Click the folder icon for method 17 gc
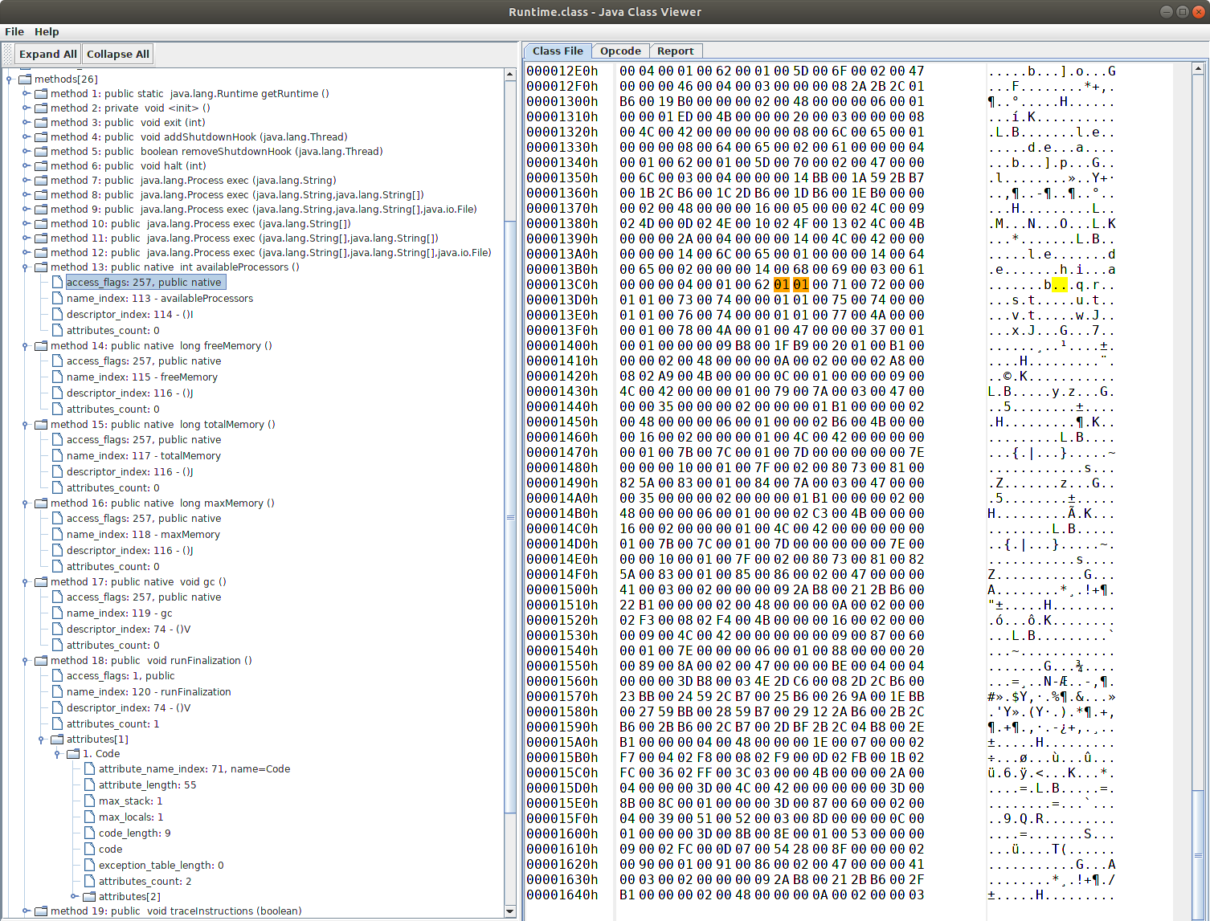Image resolution: width=1210 pixels, height=921 pixels. click(x=41, y=581)
